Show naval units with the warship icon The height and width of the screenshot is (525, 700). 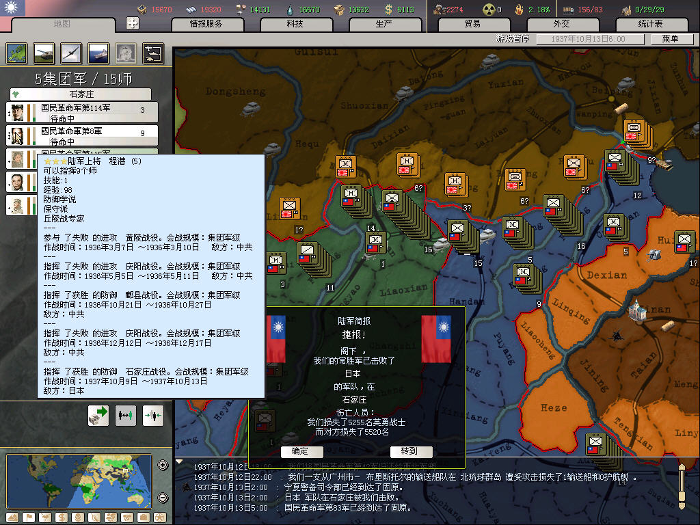coord(98,53)
